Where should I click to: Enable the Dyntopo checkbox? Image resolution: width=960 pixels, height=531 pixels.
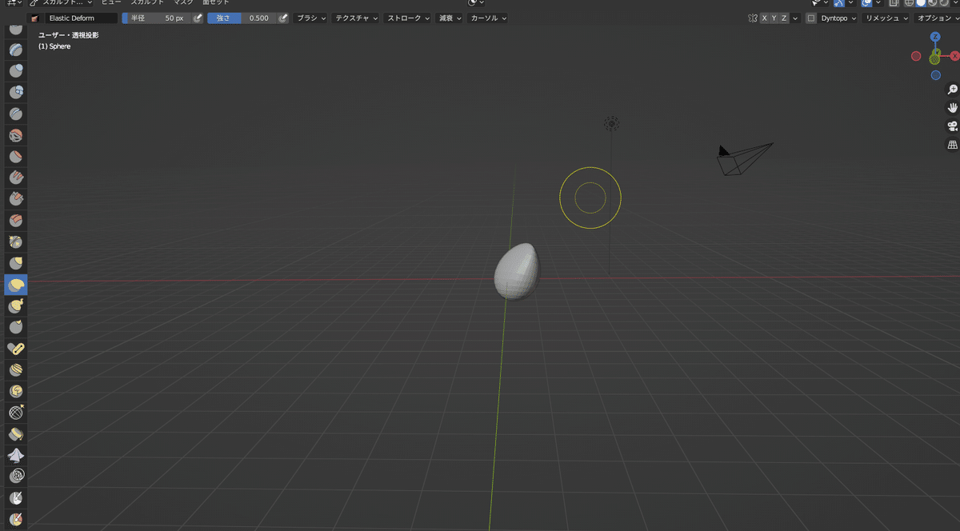tap(811, 18)
